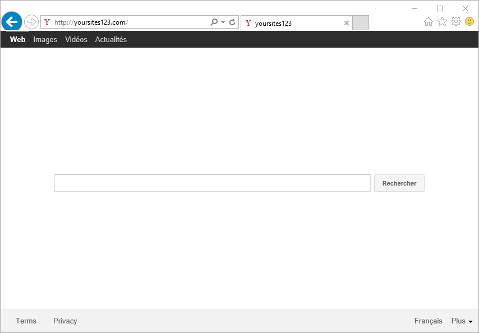Open Tools with the gear icon
This screenshot has width=479, height=333.
point(456,21)
